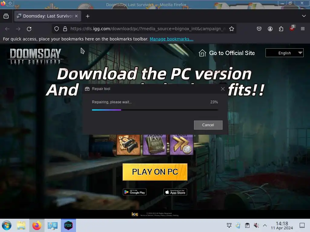This screenshot has height=232, width=310.
Task: Open the Google Play store badge
Action: (x=135, y=192)
